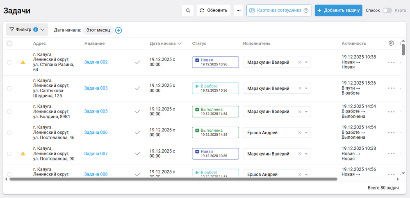This screenshot has height=198, width=410.
Task: Open the Новая status dropdown for Задача 007
Action: (215, 153)
